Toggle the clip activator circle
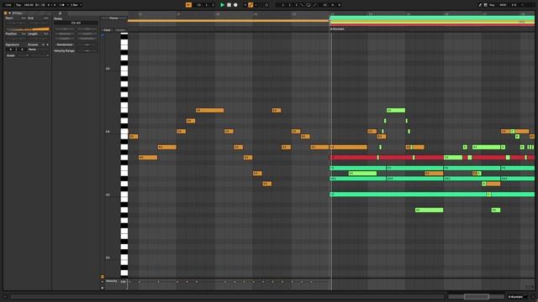The height and width of the screenshot is (302, 538). [x=6, y=13]
